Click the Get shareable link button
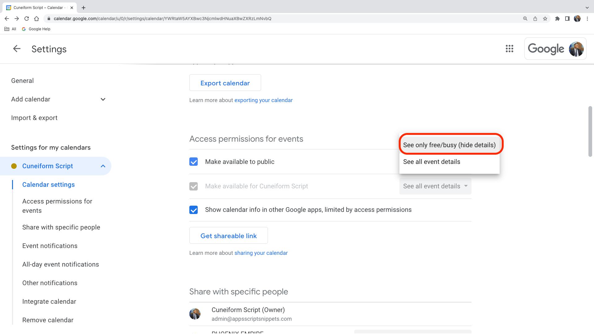Viewport: 594px width, 334px height. pos(228,236)
